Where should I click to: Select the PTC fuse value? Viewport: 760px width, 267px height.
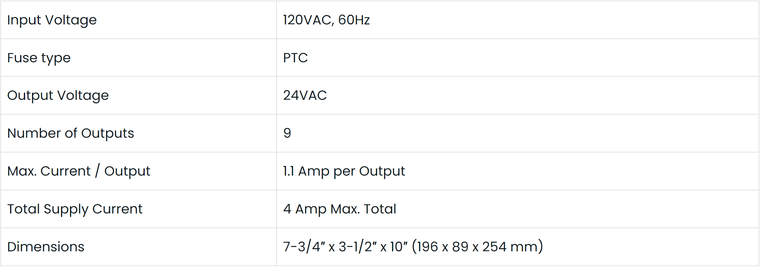[295, 58]
